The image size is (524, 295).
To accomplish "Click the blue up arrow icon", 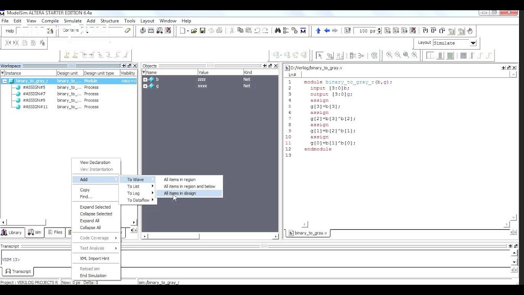I will 318,31.
